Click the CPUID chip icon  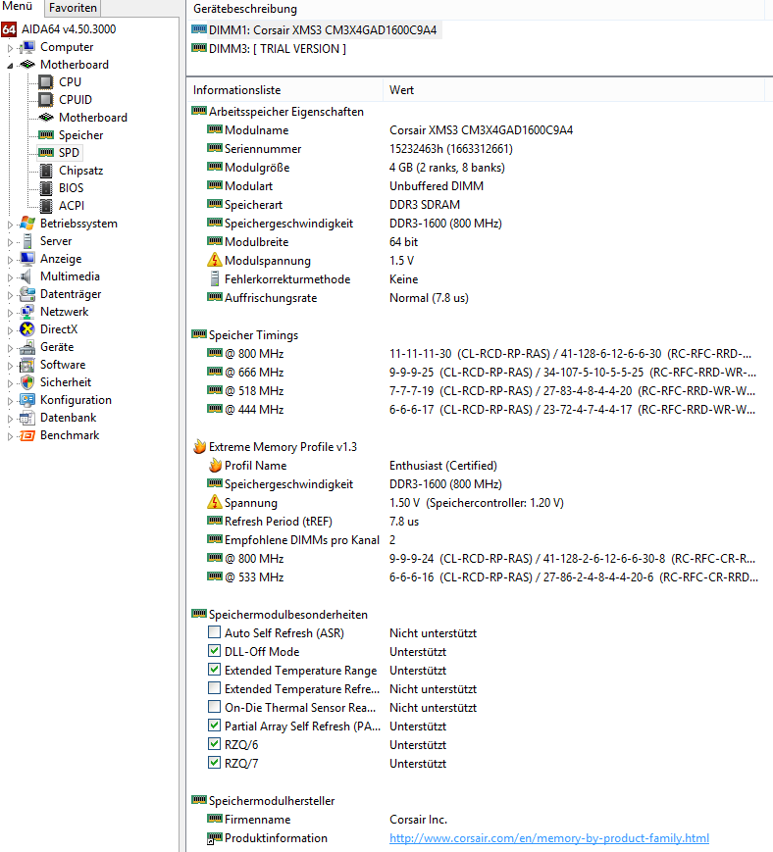coord(46,100)
